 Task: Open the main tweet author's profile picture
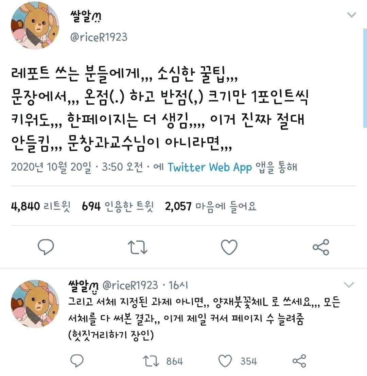click(35, 25)
